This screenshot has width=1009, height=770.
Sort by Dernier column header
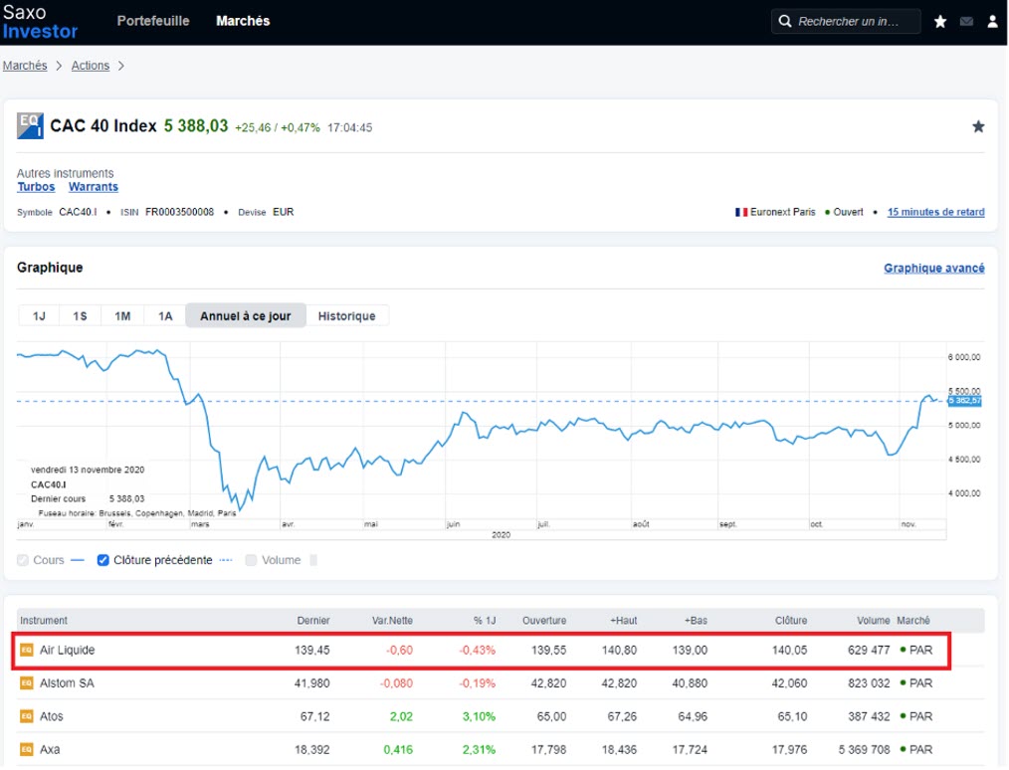[313, 621]
